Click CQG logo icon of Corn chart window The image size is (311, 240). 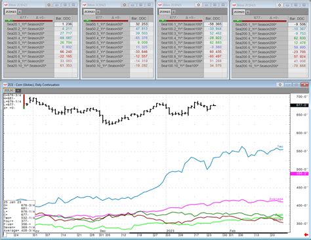5,85
